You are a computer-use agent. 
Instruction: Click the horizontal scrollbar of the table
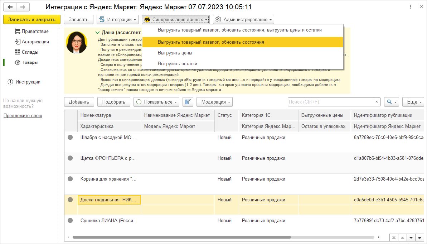tap(182, 237)
